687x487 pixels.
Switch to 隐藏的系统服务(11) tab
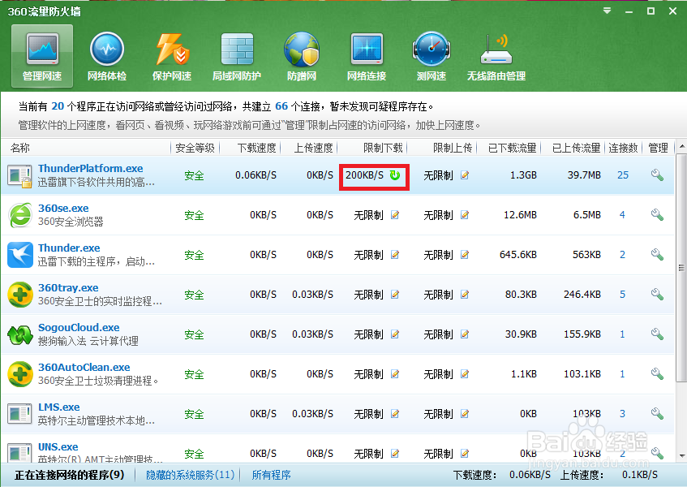pyautogui.click(x=190, y=475)
